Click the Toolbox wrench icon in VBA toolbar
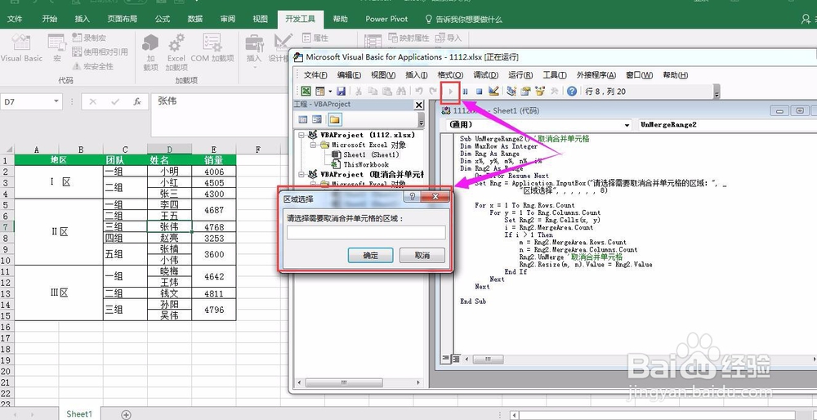 click(x=555, y=92)
